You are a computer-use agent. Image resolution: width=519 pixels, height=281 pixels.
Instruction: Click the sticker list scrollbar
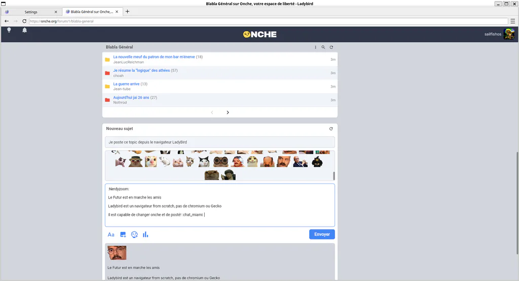pyautogui.click(x=333, y=176)
